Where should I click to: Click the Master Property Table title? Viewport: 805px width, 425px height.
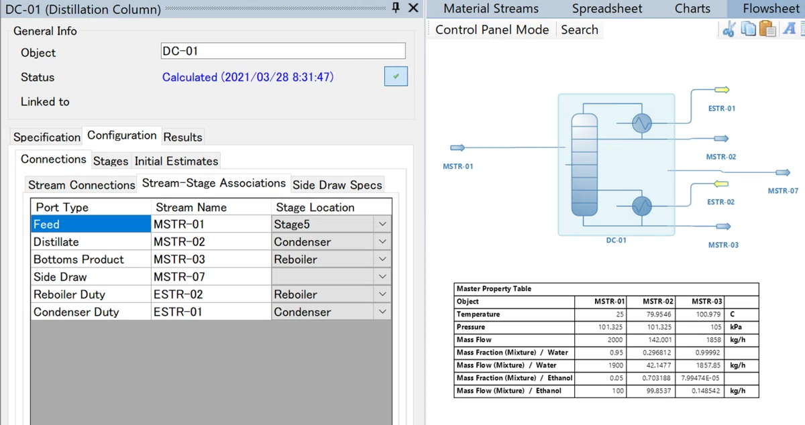(494, 289)
